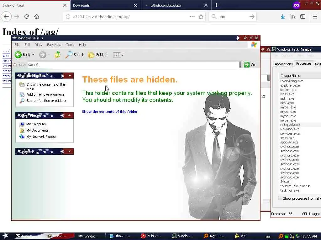Image resolution: width=321 pixels, height=240 pixels.
Task: Click Search for files or folders
Action: click(46, 101)
